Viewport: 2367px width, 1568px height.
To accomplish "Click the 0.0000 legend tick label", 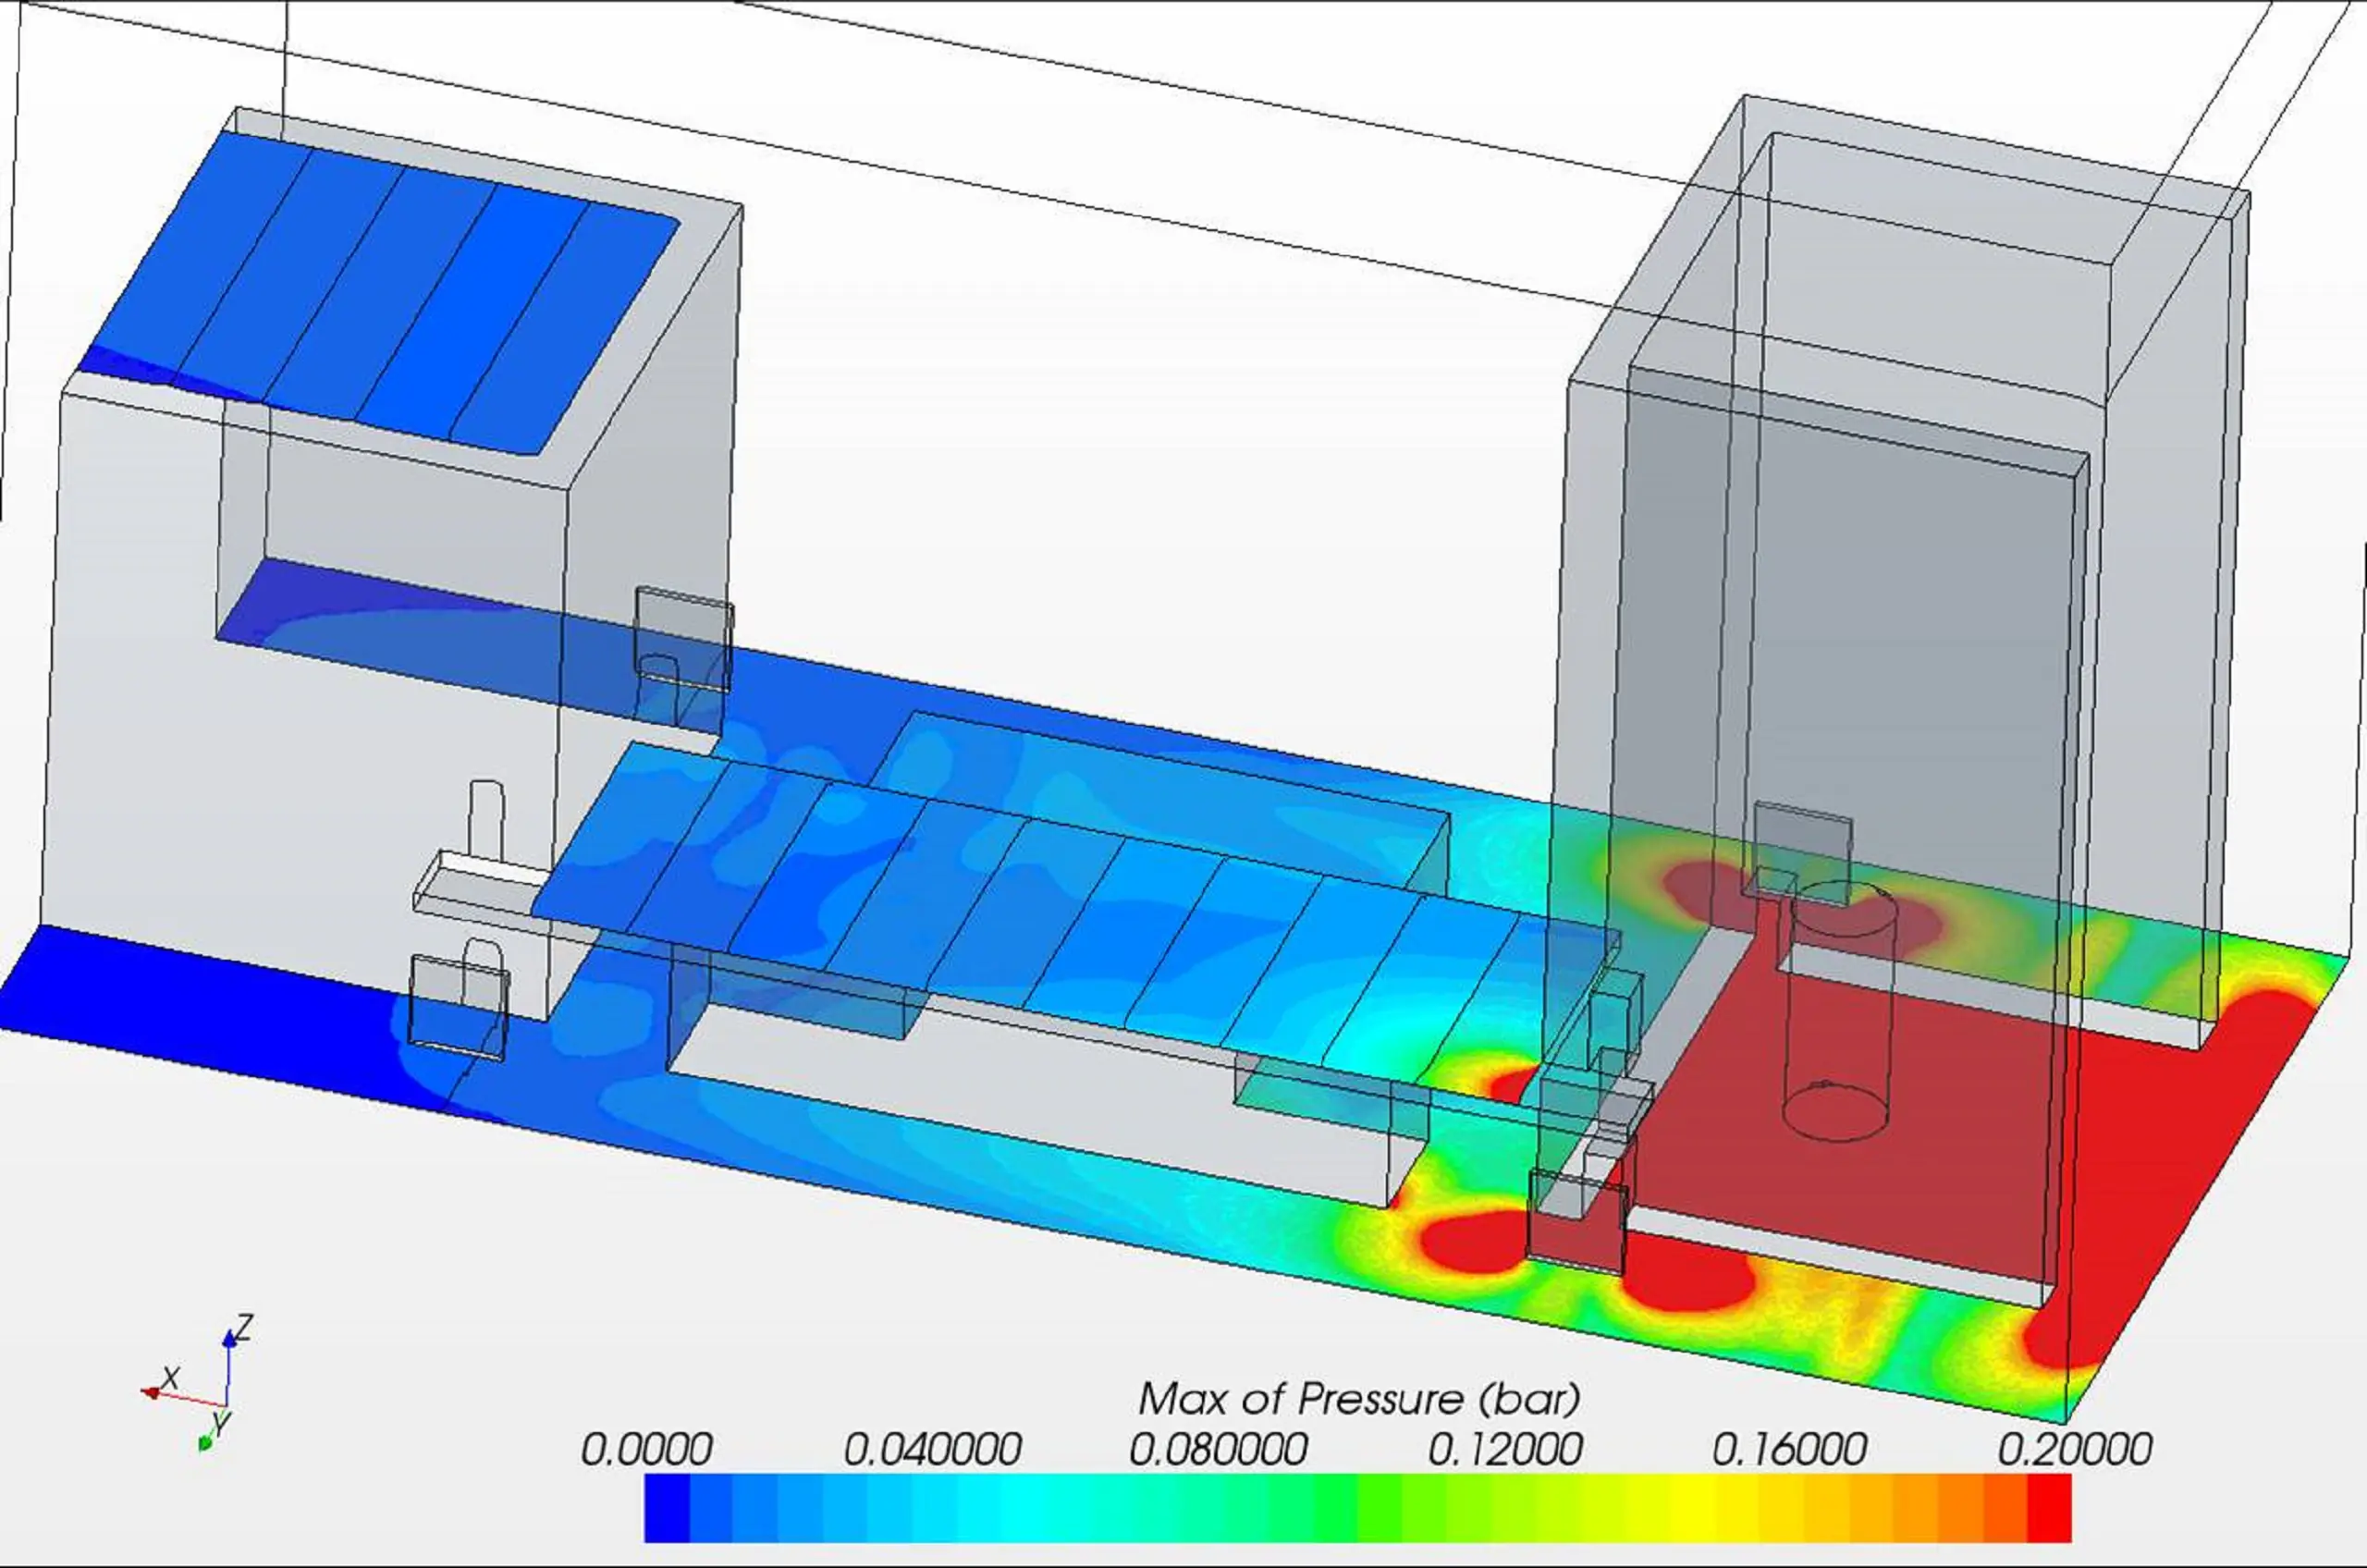I will pyautogui.click(x=646, y=1449).
